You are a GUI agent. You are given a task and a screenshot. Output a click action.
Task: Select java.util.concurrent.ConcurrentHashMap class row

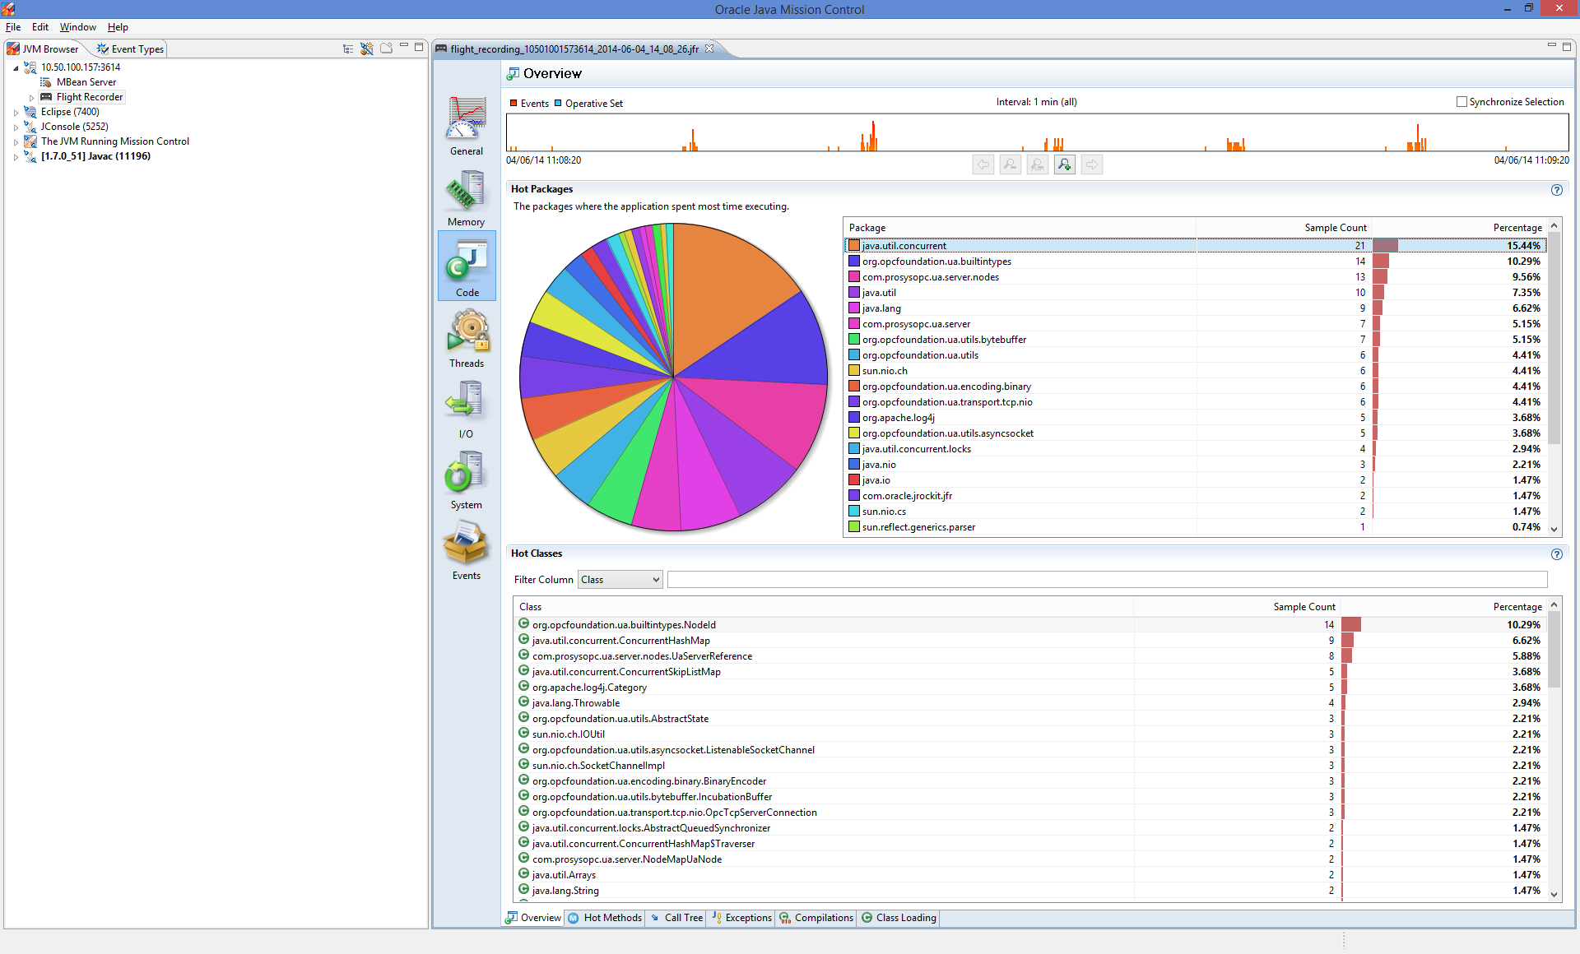pos(1029,641)
